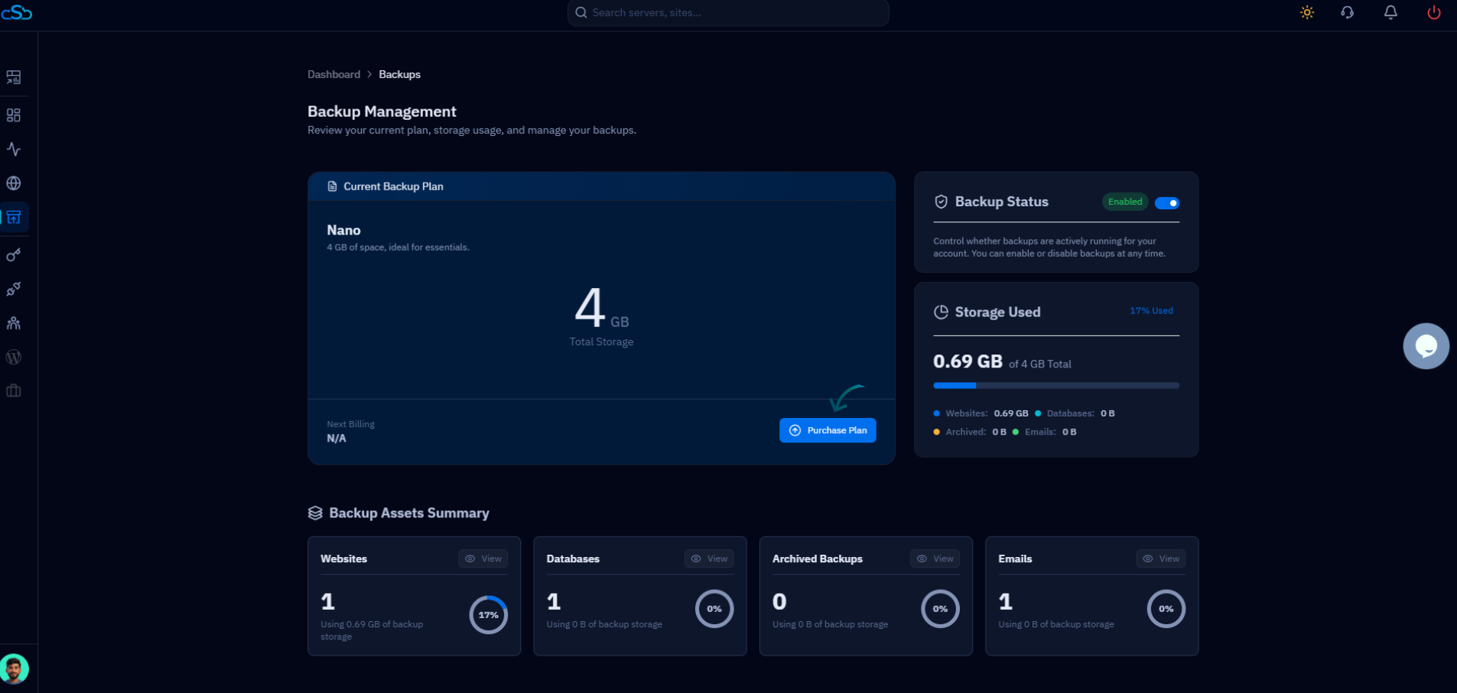Click the Storage Used pie chart icon
1457x693 pixels.
(x=942, y=312)
